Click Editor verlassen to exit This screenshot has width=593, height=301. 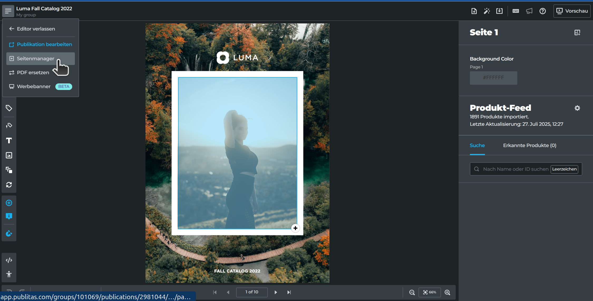pos(36,29)
